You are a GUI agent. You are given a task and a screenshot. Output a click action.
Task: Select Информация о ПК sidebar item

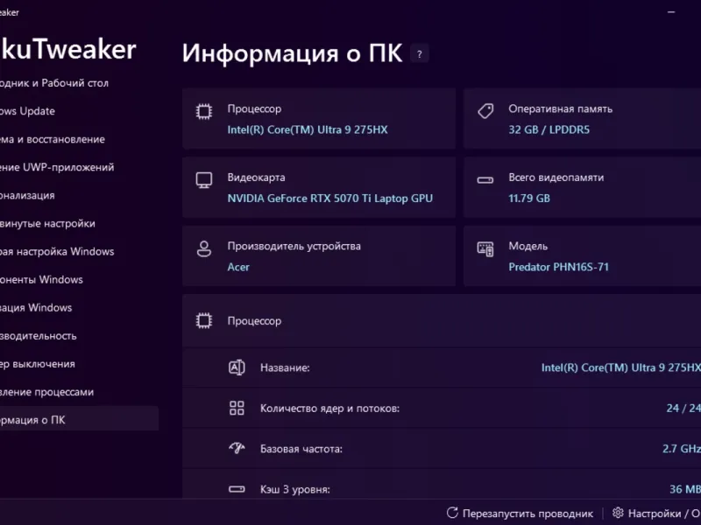pos(79,418)
